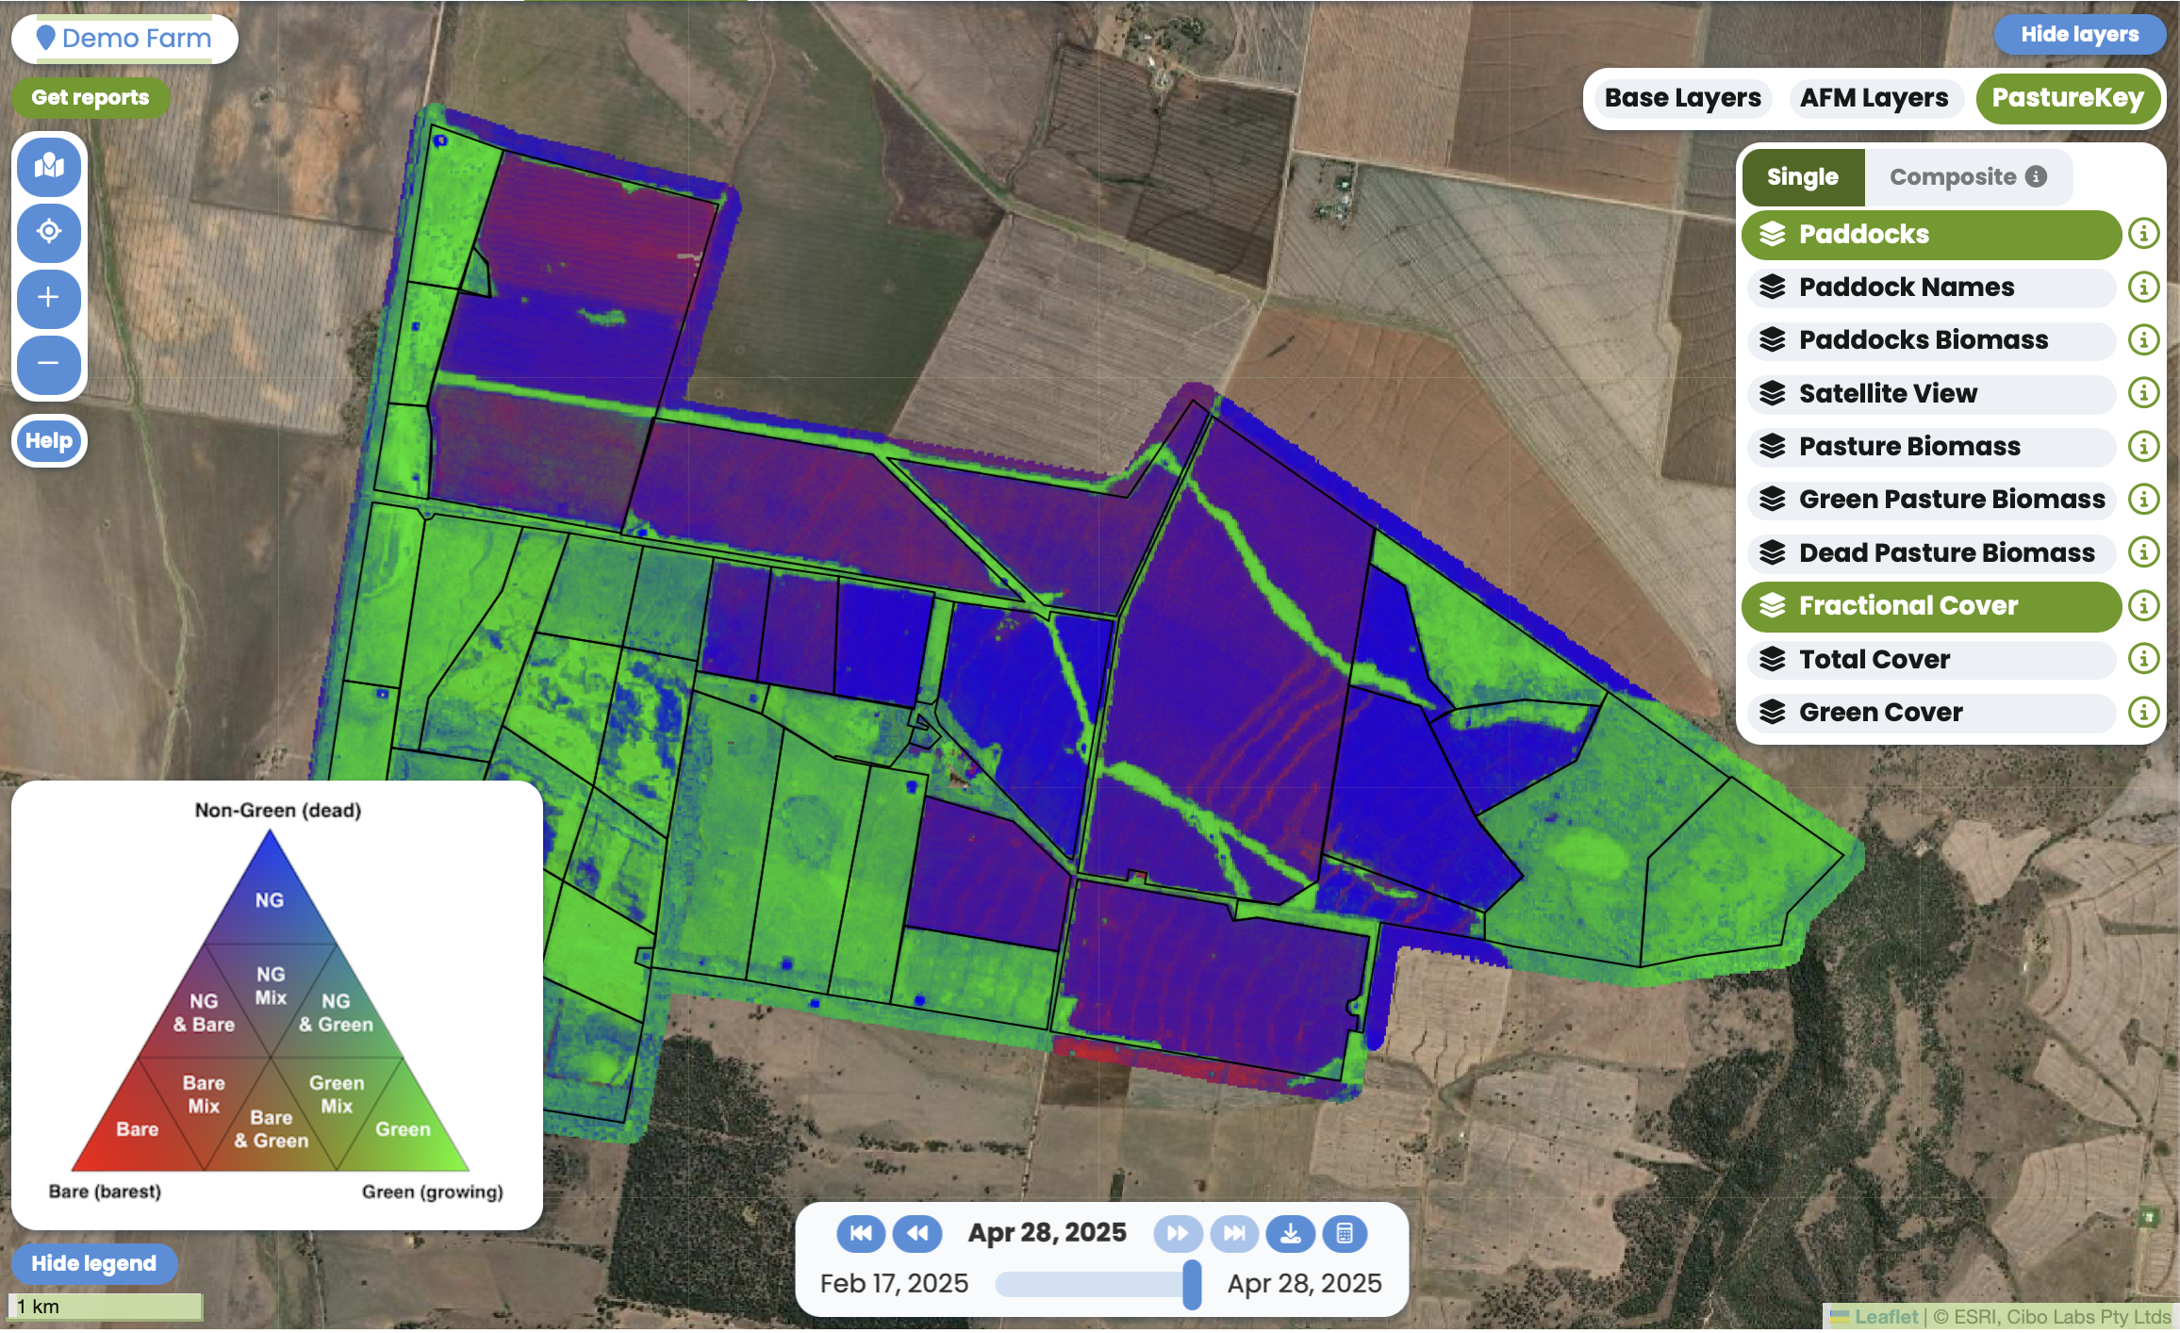Viewport: 2180px width, 1333px height.
Task: Click the Get reports button
Action: coord(91,98)
